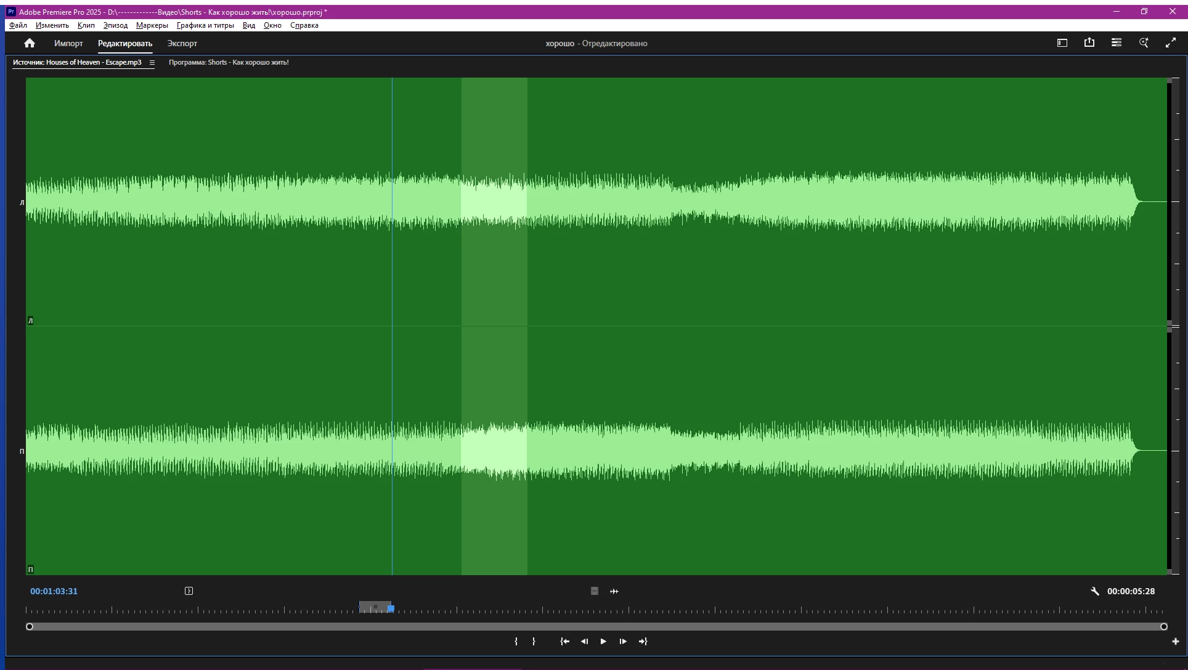Screen dimensions: 1188x670
Task: Click Mark In bracket button
Action: coord(516,642)
